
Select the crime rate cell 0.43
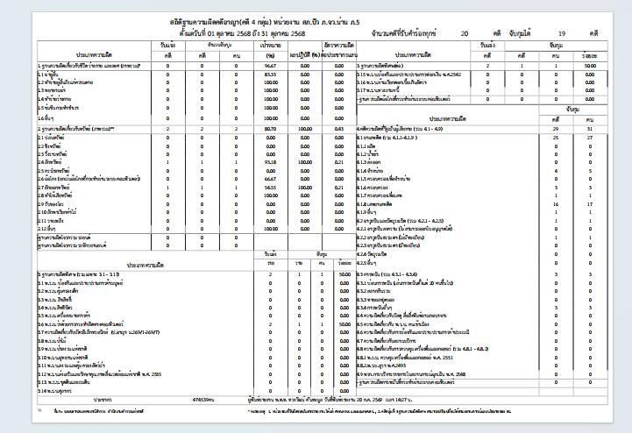pyautogui.click(x=339, y=129)
